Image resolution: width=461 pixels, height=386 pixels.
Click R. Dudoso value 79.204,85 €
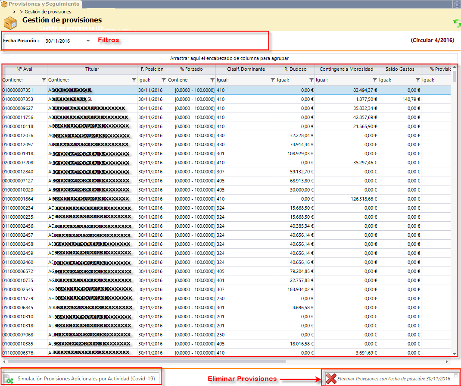pyautogui.click(x=302, y=271)
